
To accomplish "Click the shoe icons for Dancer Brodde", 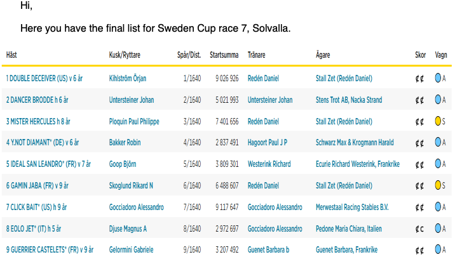I will coord(419,100).
